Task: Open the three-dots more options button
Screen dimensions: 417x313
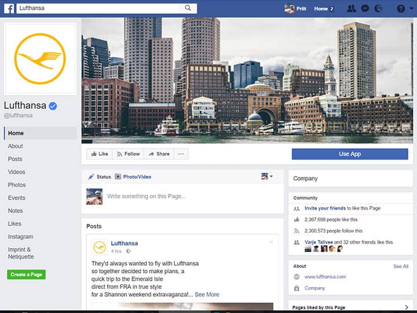Action: (x=181, y=154)
